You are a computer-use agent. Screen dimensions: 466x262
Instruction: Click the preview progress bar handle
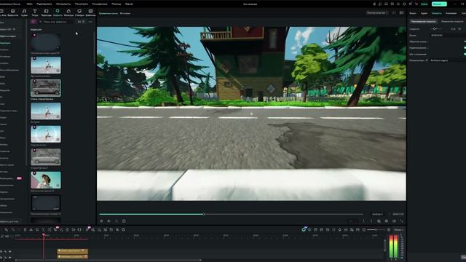[204, 214]
